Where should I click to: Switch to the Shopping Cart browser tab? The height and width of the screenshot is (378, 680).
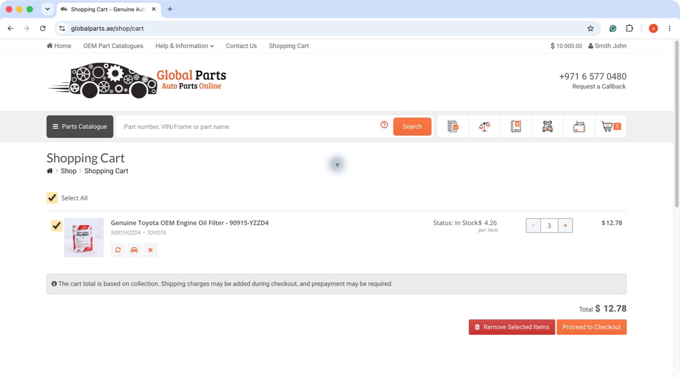pos(108,9)
